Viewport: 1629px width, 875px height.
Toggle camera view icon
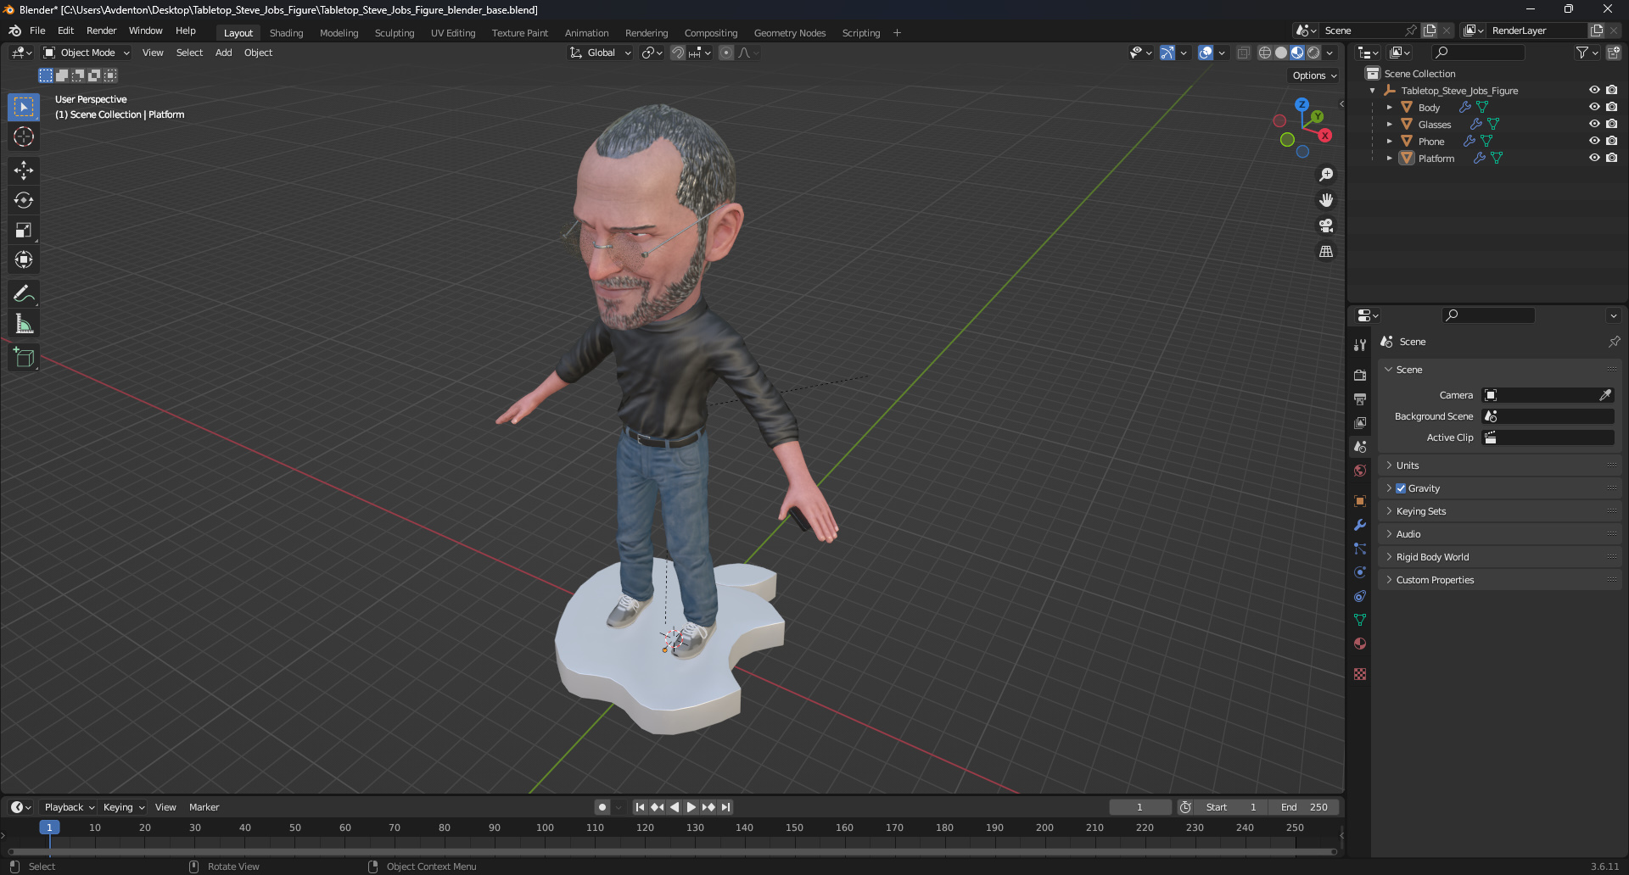pyautogui.click(x=1326, y=226)
